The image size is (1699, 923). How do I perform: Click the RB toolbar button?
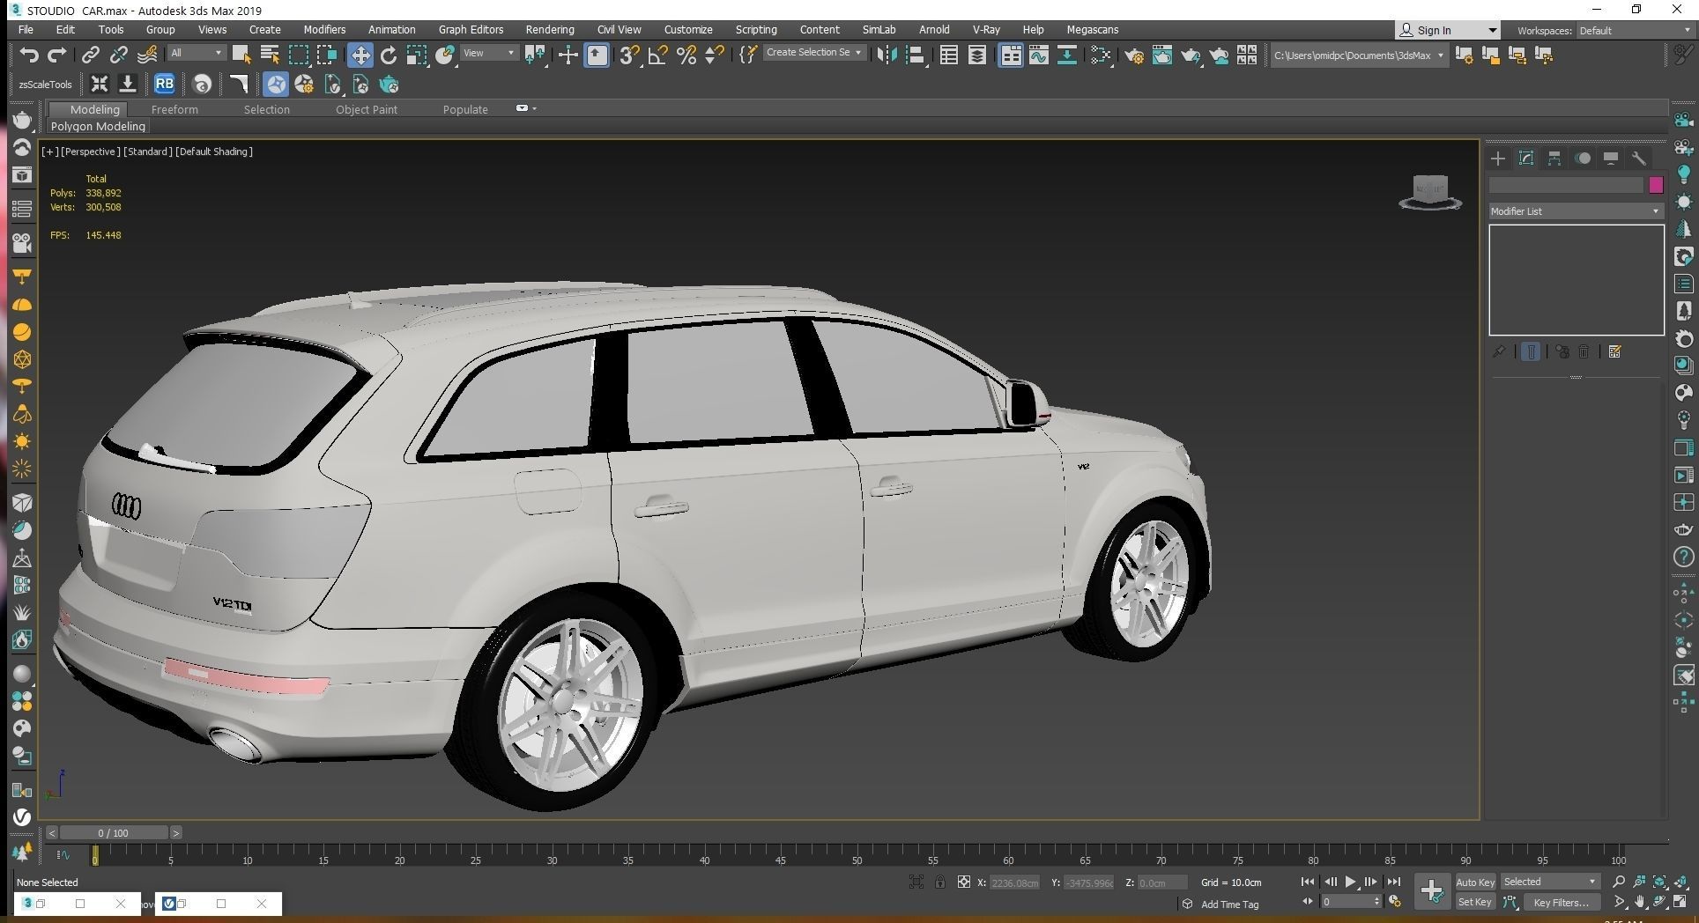tap(164, 85)
